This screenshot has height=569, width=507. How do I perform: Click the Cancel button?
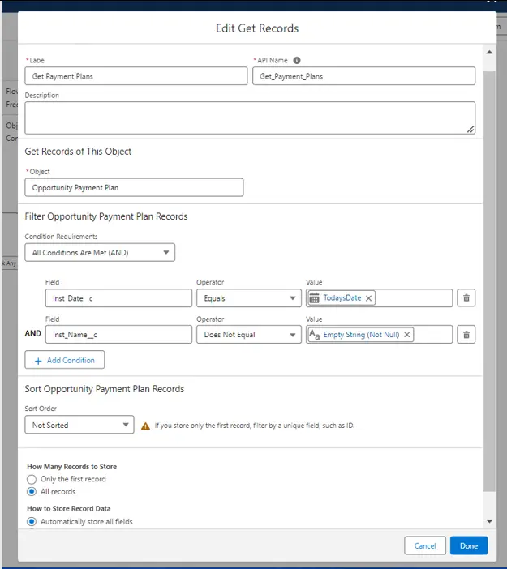(425, 545)
